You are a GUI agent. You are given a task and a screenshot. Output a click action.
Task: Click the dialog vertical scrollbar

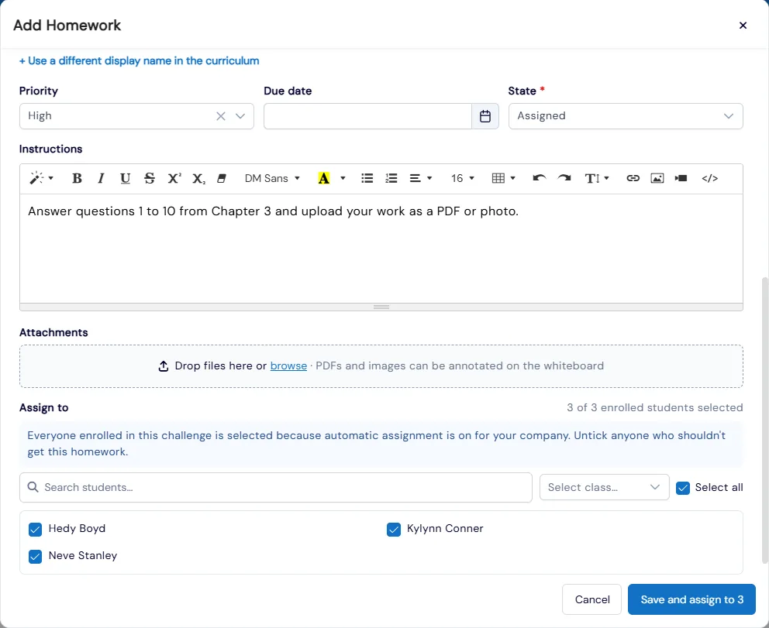[764, 420]
